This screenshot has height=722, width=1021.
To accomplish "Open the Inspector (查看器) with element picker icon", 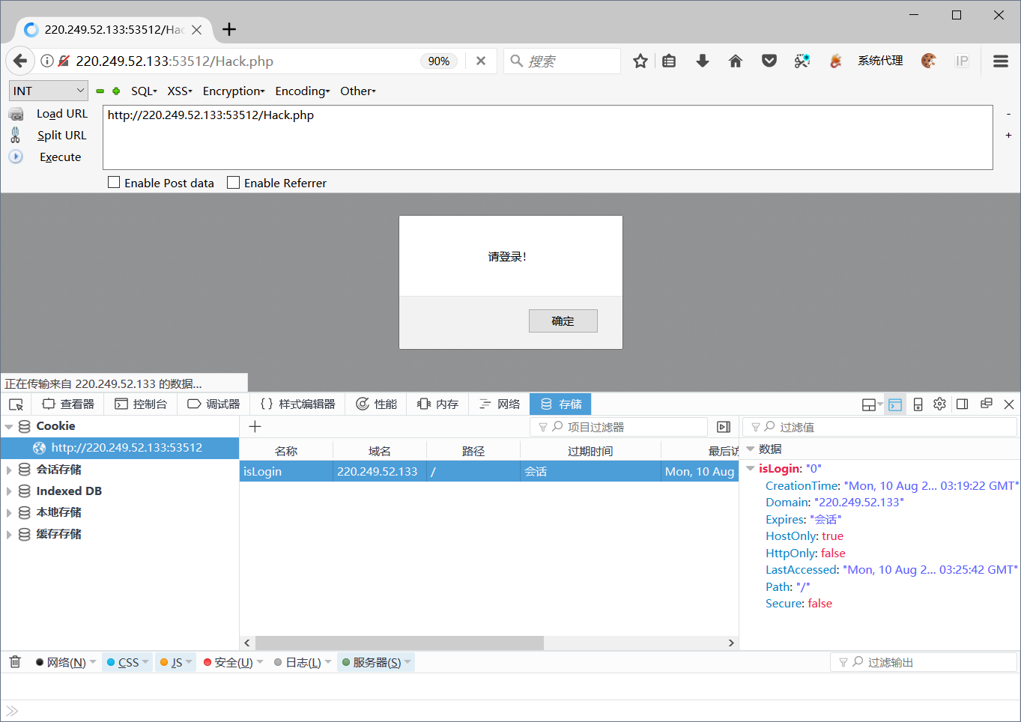I will 67,404.
